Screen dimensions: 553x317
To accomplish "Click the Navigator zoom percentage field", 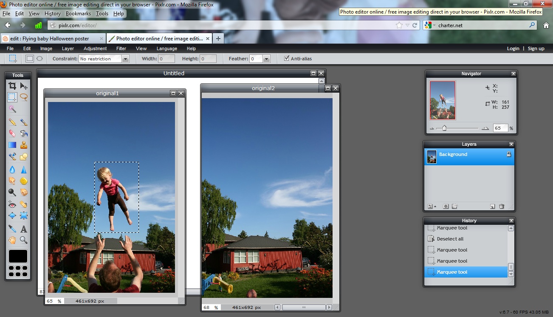I will [x=500, y=128].
